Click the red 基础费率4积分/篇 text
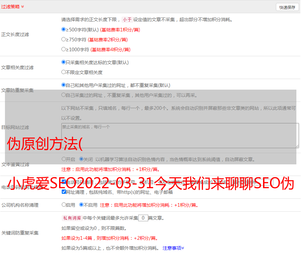 point(110,50)
